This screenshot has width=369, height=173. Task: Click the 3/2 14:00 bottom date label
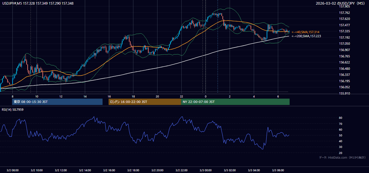tap(85, 170)
